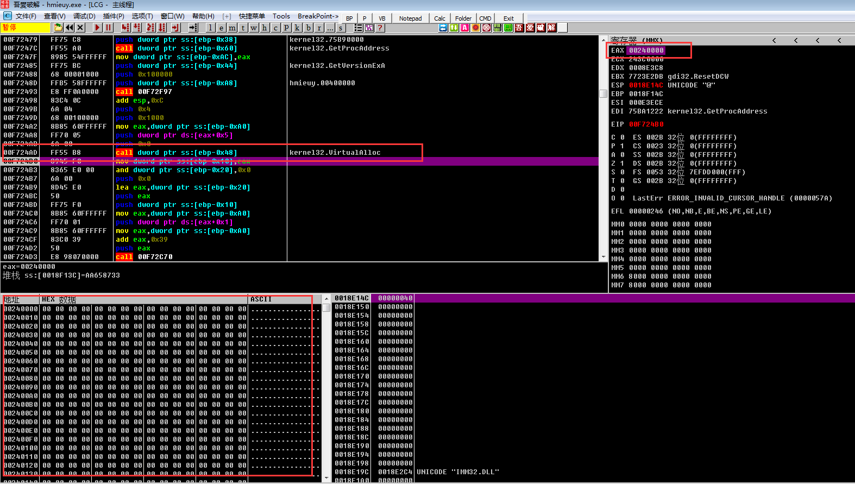The image size is (855, 484).
Task: Show executable modules with the 'e' icon
Action: click(222, 28)
